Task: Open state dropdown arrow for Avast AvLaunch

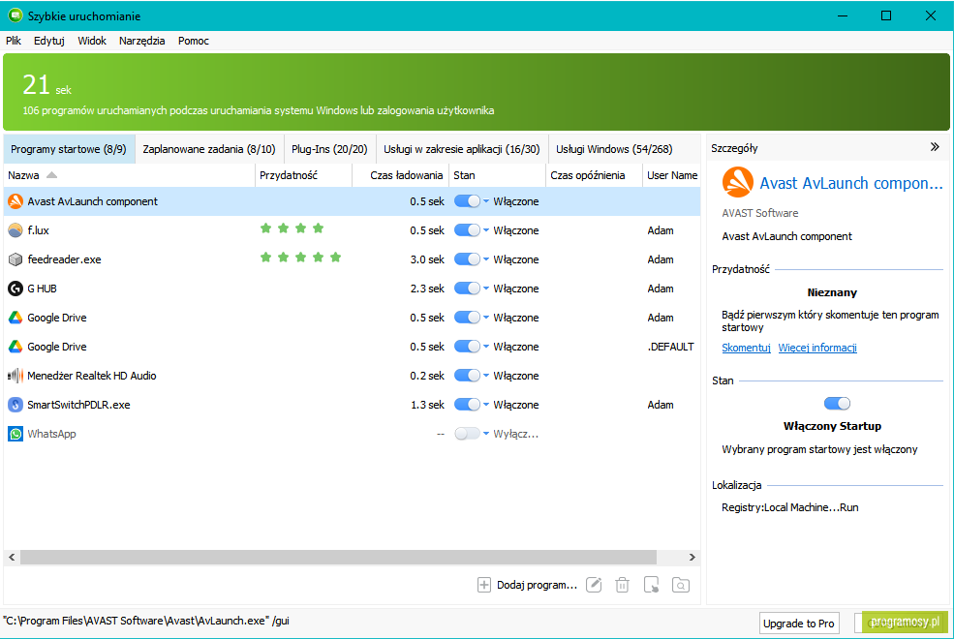Action: [x=486, y=201]
